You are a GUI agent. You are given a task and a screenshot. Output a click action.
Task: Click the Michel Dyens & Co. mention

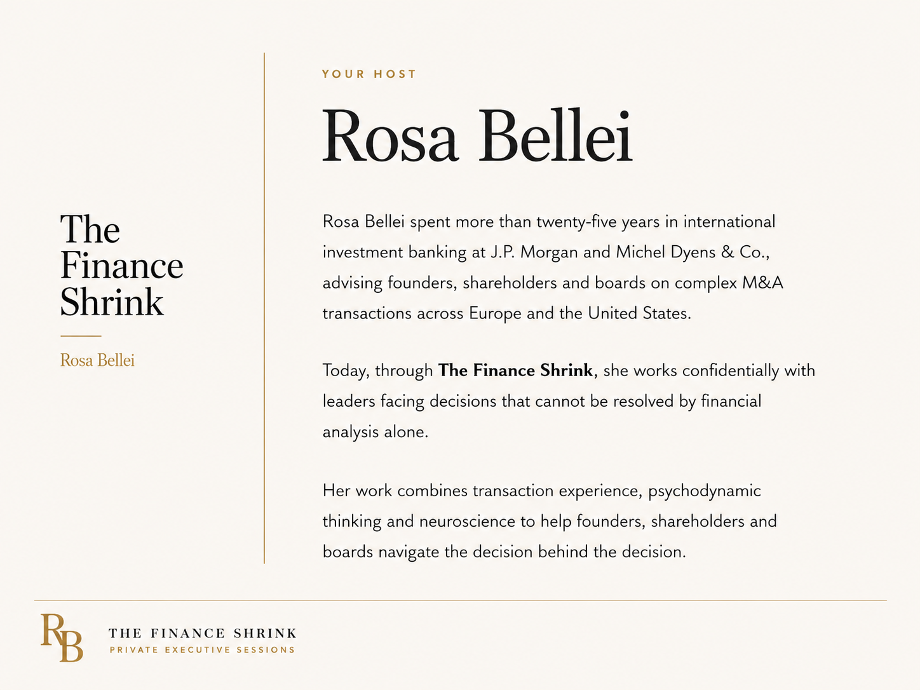click(x=693, y=252)
